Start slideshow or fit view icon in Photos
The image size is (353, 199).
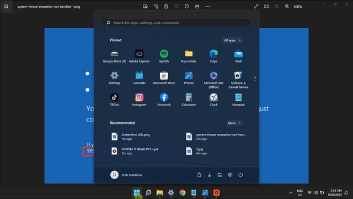(266, 7)
